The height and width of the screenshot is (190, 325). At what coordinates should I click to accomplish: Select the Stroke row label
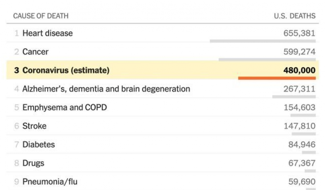tap(34, 126)
